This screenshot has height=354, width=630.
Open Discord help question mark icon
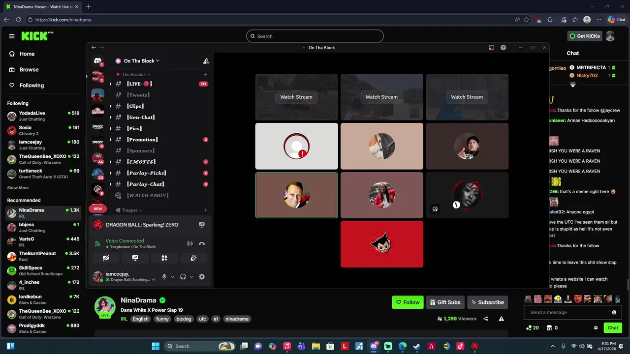pyautogui.click(x=503, y=48)
